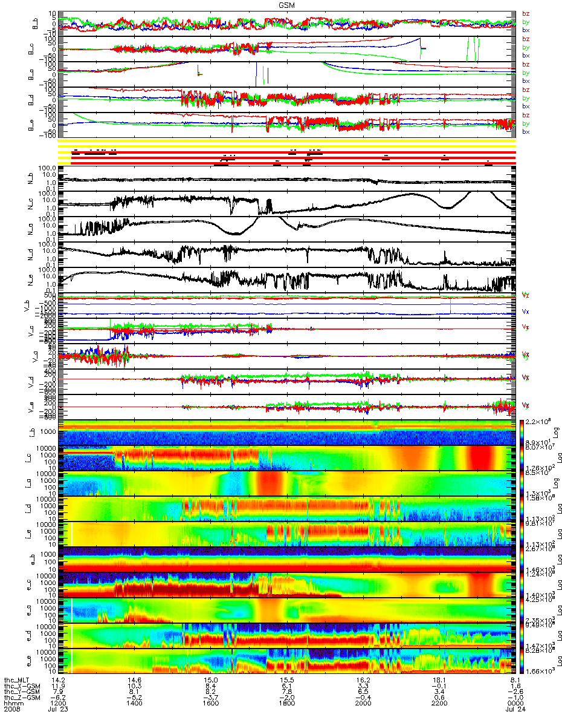The width and height of the screenshot is (562, 726).
Task: Select the B_e panel axis label
Action: [x=30, y=125]
